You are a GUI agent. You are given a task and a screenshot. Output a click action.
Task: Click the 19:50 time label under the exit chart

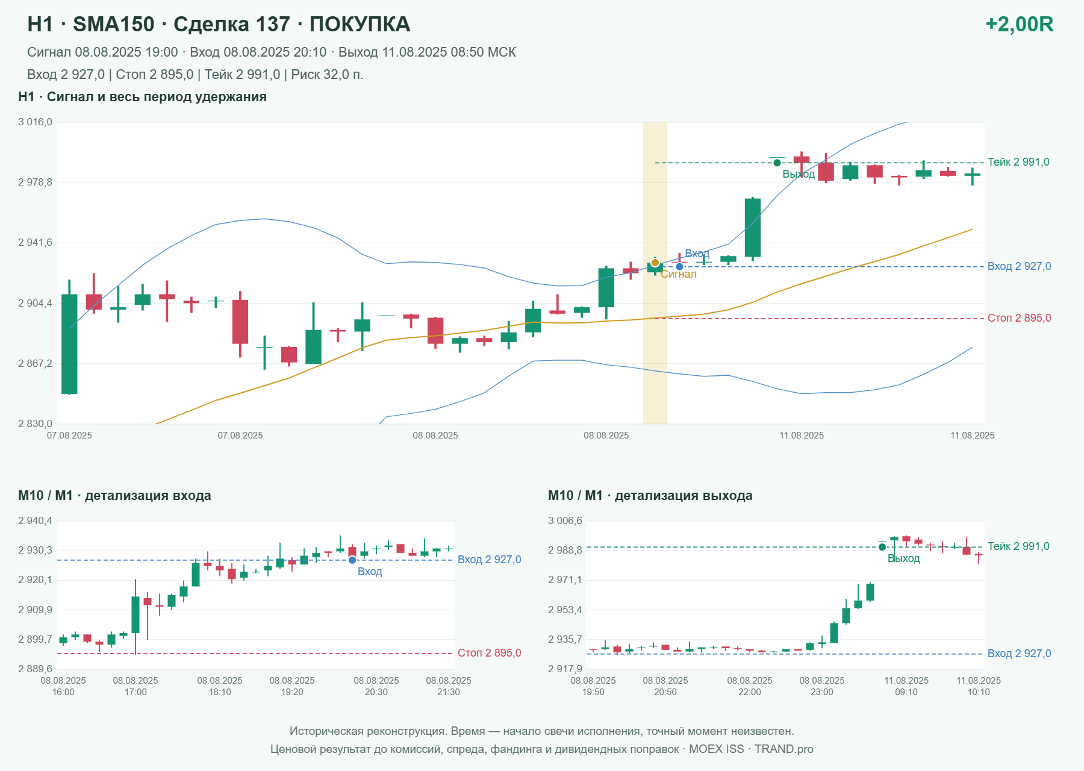coord(593,692)
